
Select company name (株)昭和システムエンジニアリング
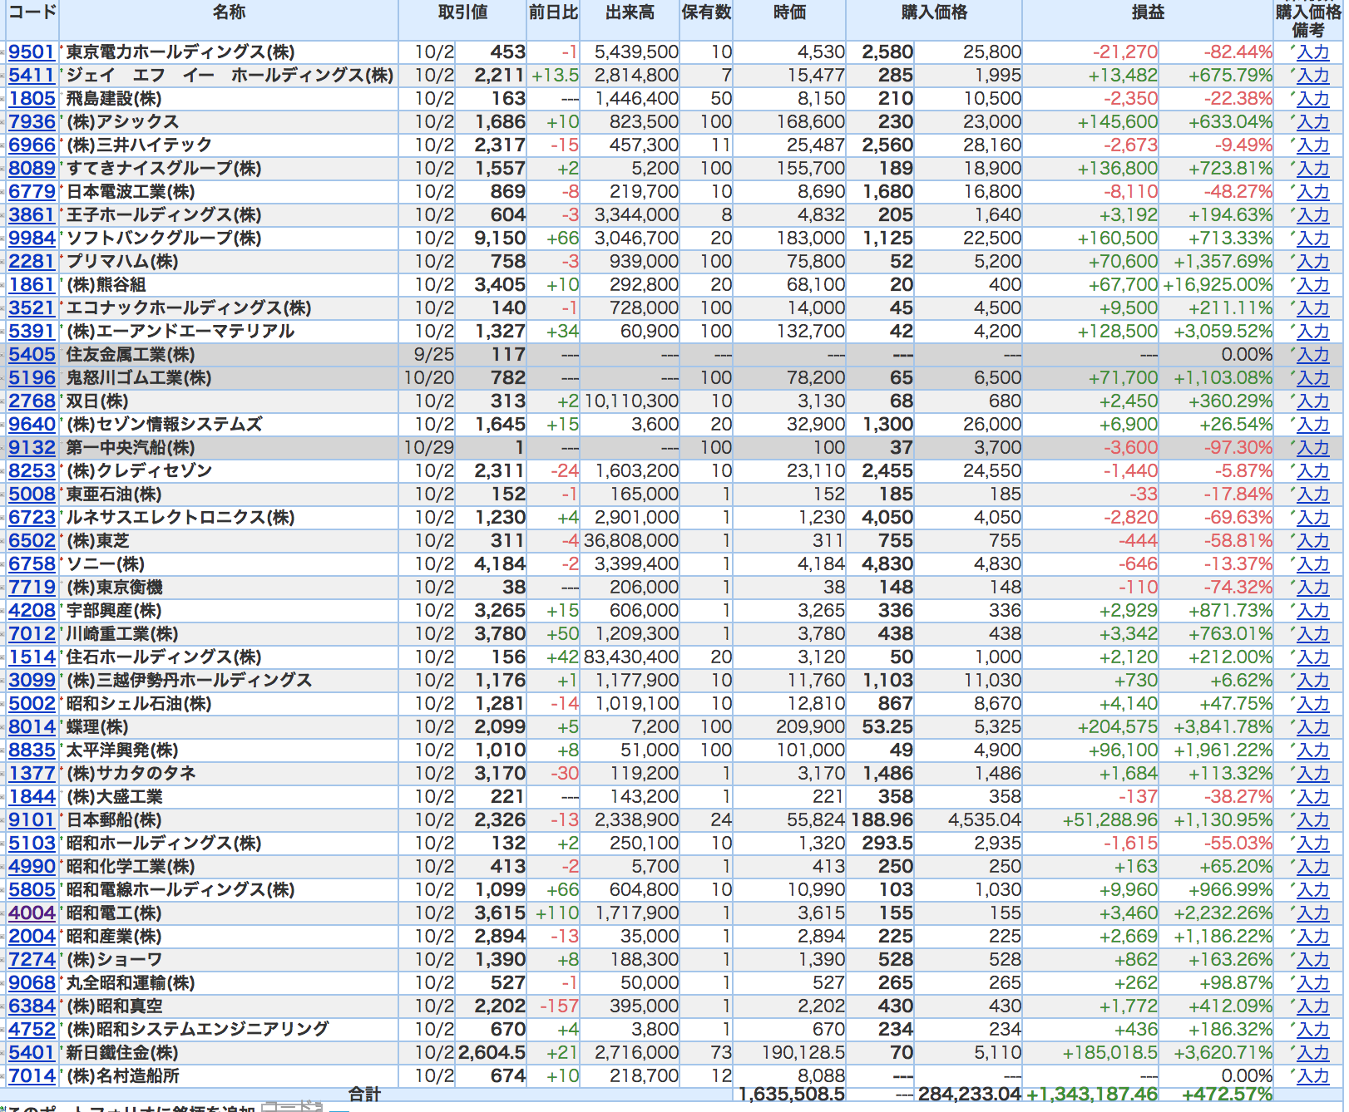coord(198,1029)
